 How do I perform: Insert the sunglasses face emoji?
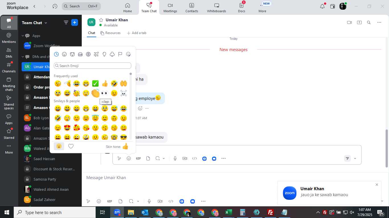tap(123, 137)
